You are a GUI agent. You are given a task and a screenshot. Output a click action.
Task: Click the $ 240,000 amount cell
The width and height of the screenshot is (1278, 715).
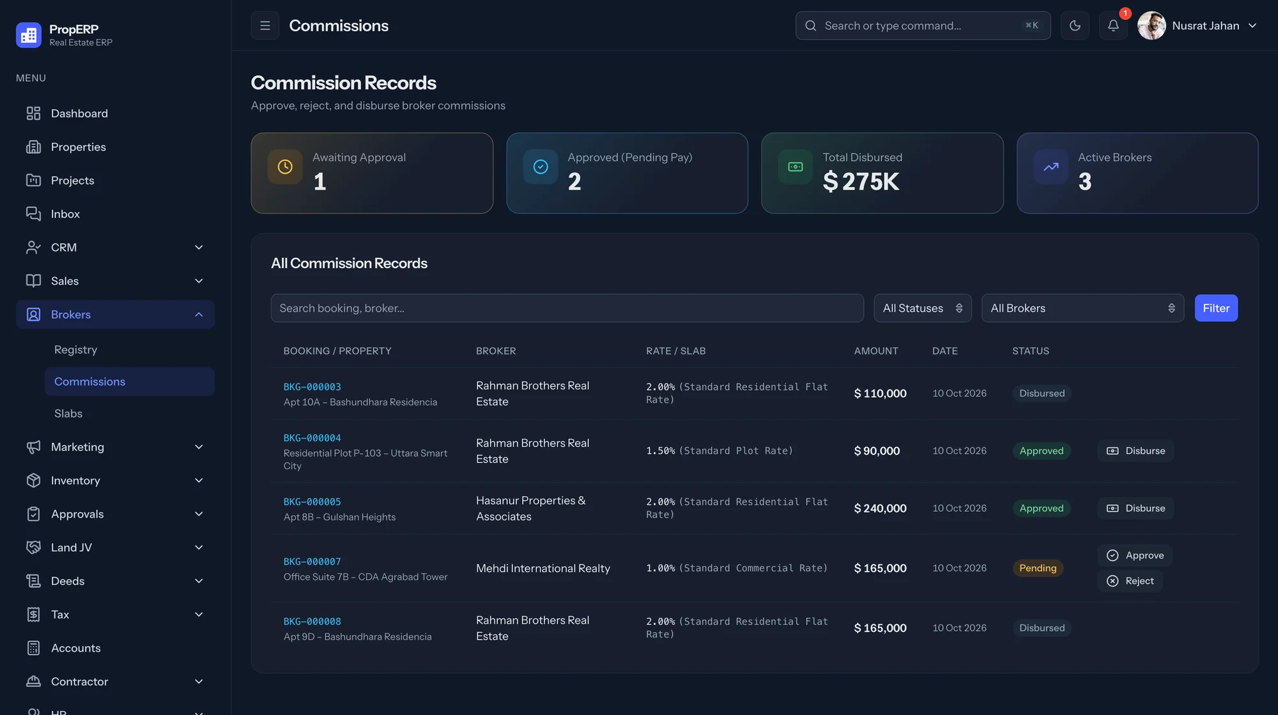tap(880, 508)
